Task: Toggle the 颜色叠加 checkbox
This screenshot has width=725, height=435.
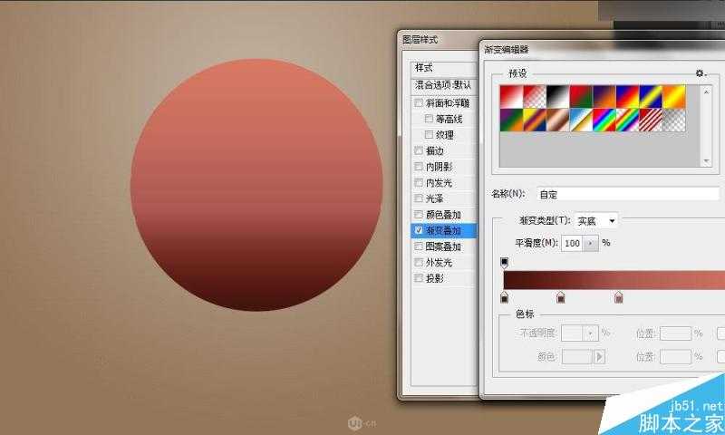Action: (x=419, y=215)
